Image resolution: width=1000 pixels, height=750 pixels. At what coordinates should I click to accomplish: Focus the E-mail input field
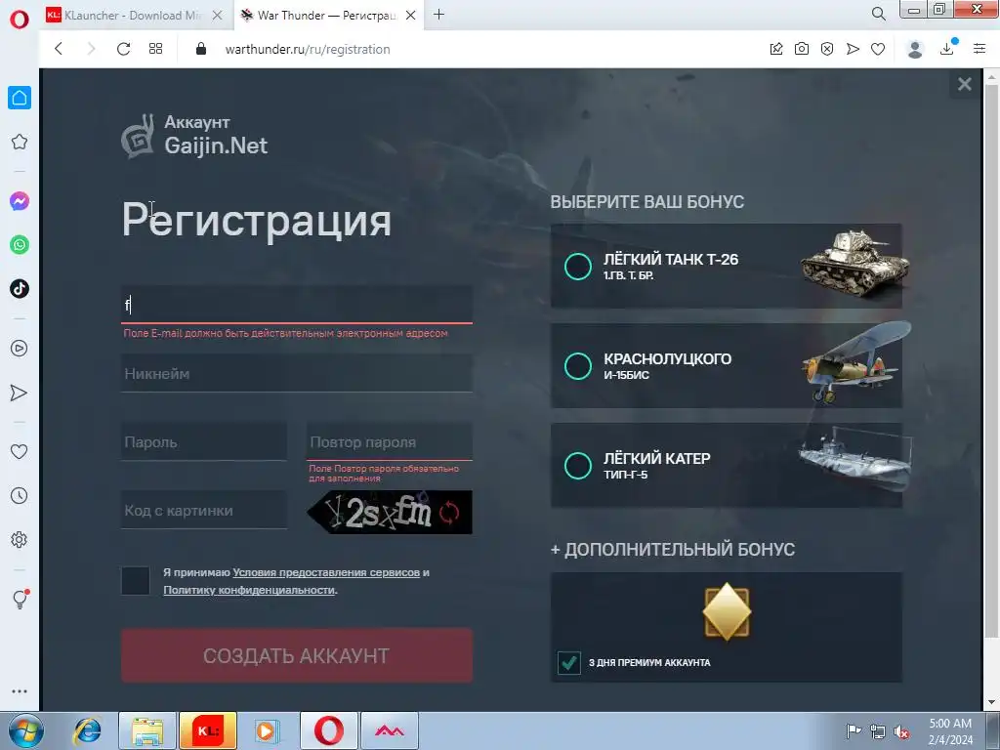click(297, 305)
